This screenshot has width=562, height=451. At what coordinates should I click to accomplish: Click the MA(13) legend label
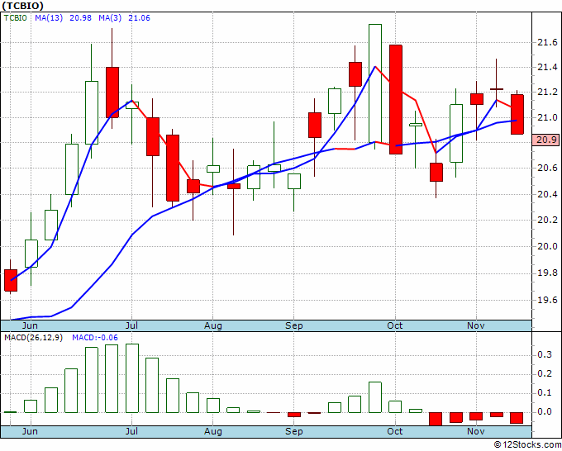[x=49, y=18]
